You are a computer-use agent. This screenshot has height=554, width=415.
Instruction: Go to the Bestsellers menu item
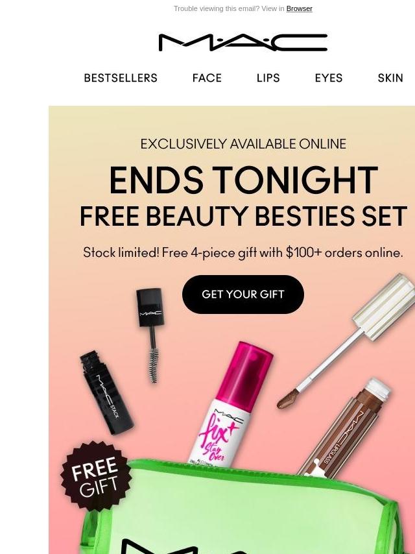[121, 78]
